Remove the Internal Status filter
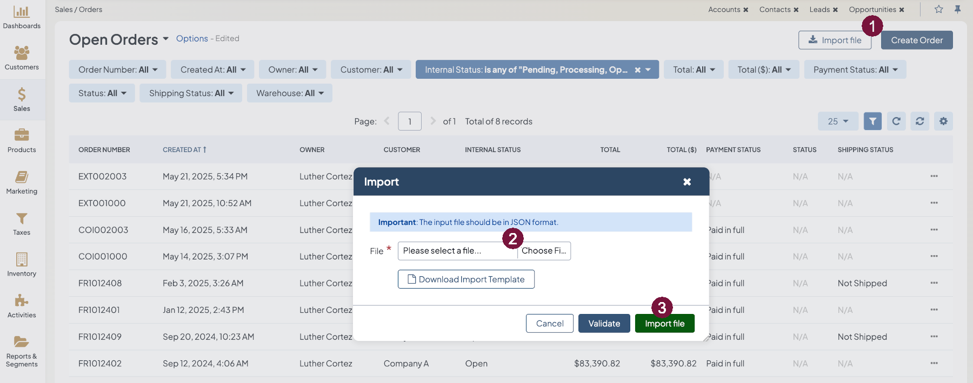Viewport: 973px width, 383px height. [638, 70]
